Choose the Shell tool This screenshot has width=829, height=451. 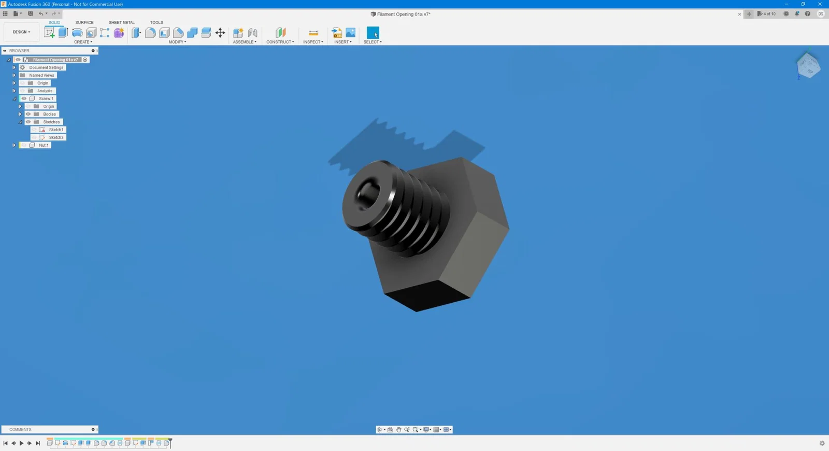coord(164,33)
